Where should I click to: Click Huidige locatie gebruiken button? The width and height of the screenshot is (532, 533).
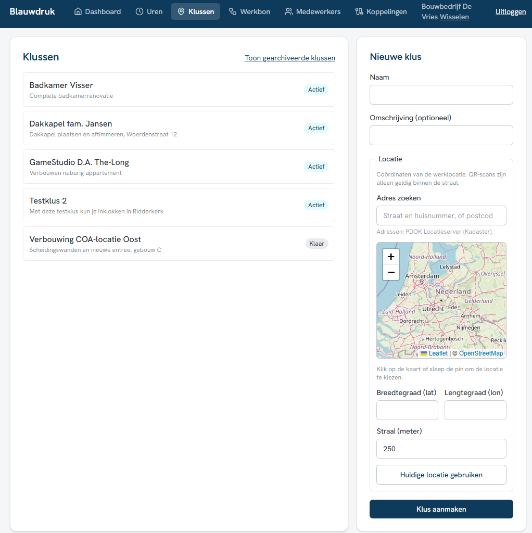441,475
